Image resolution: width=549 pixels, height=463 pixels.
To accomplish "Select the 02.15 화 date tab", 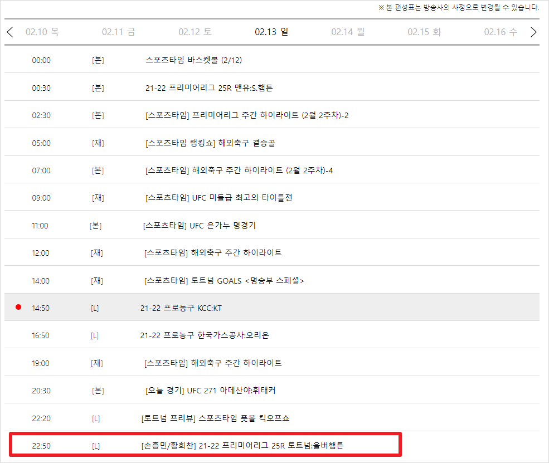I will (424, 32).
